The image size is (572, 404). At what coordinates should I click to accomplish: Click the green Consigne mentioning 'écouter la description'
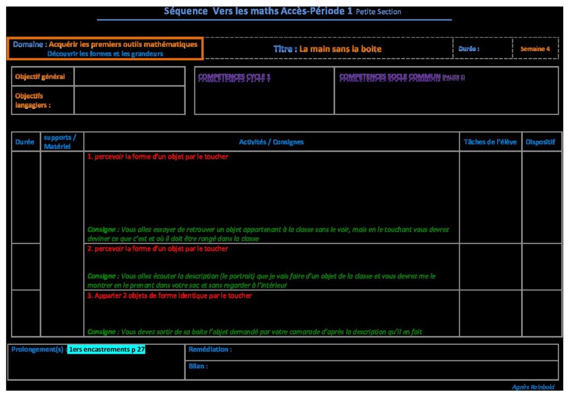261,280
